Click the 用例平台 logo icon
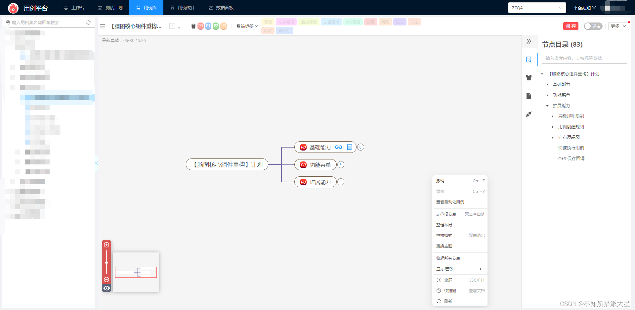 [x=13, y=8]
